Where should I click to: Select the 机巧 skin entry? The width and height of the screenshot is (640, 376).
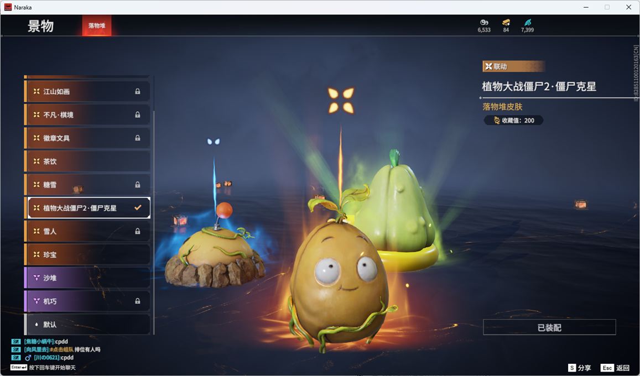(x=87, y=301)
